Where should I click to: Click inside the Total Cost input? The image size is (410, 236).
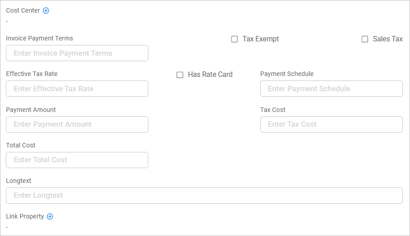tap(77, 160)
